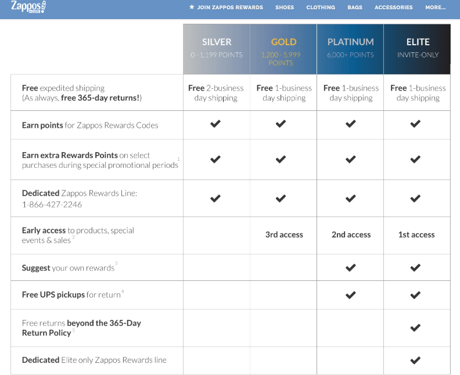This screenshot has height=375, width=460.
Task: Click Platinum checkmark in Earn extra Rewards Points row
Action: (351, 159)
